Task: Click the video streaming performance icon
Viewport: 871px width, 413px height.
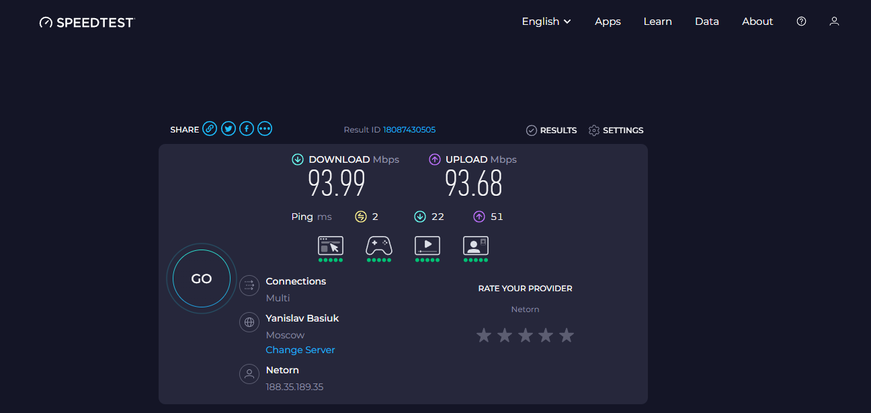Action: 427,246
